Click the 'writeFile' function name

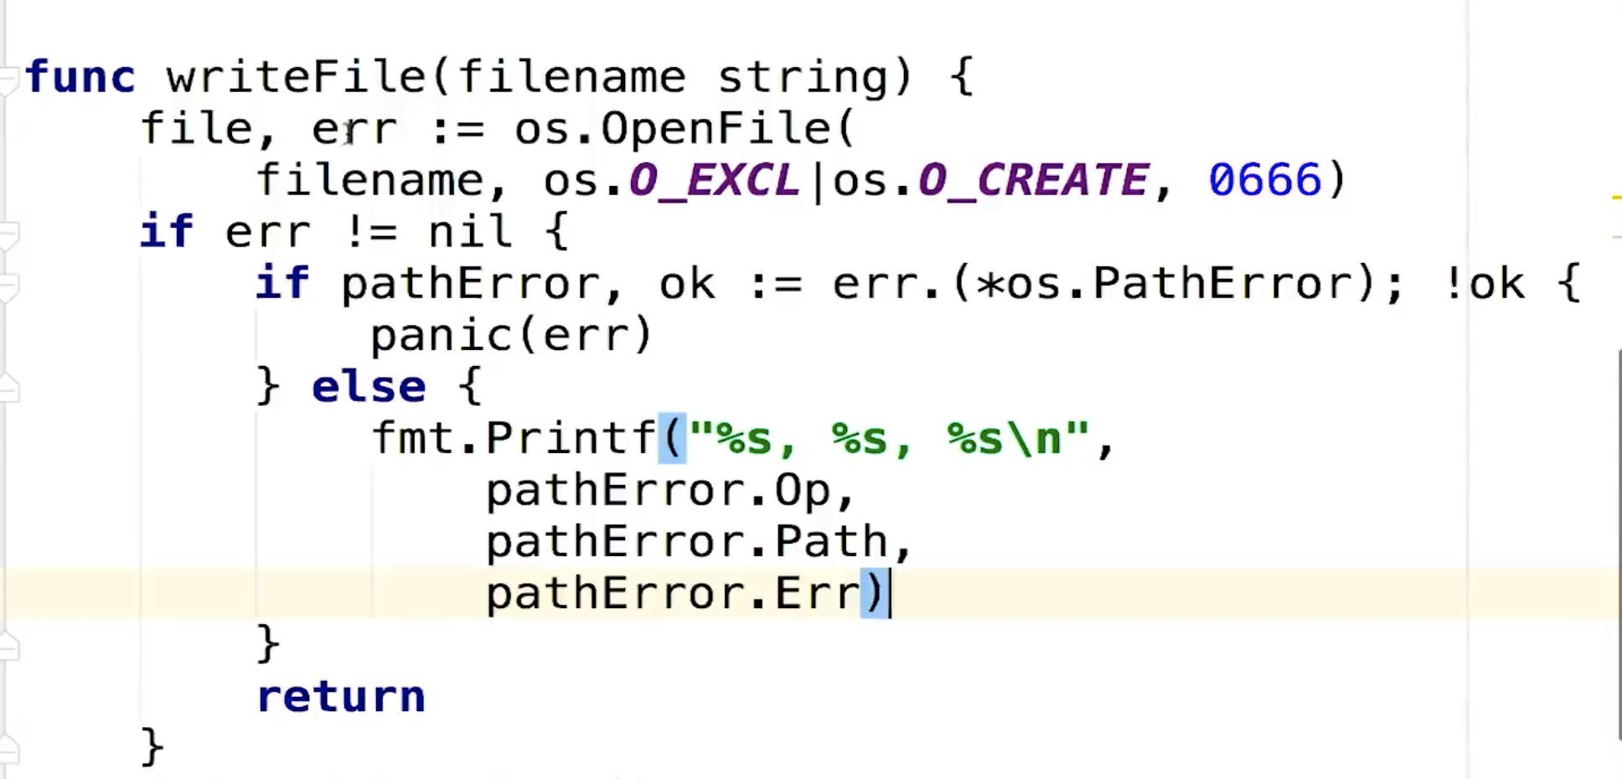pyautogui.click(x=297, y=78)
